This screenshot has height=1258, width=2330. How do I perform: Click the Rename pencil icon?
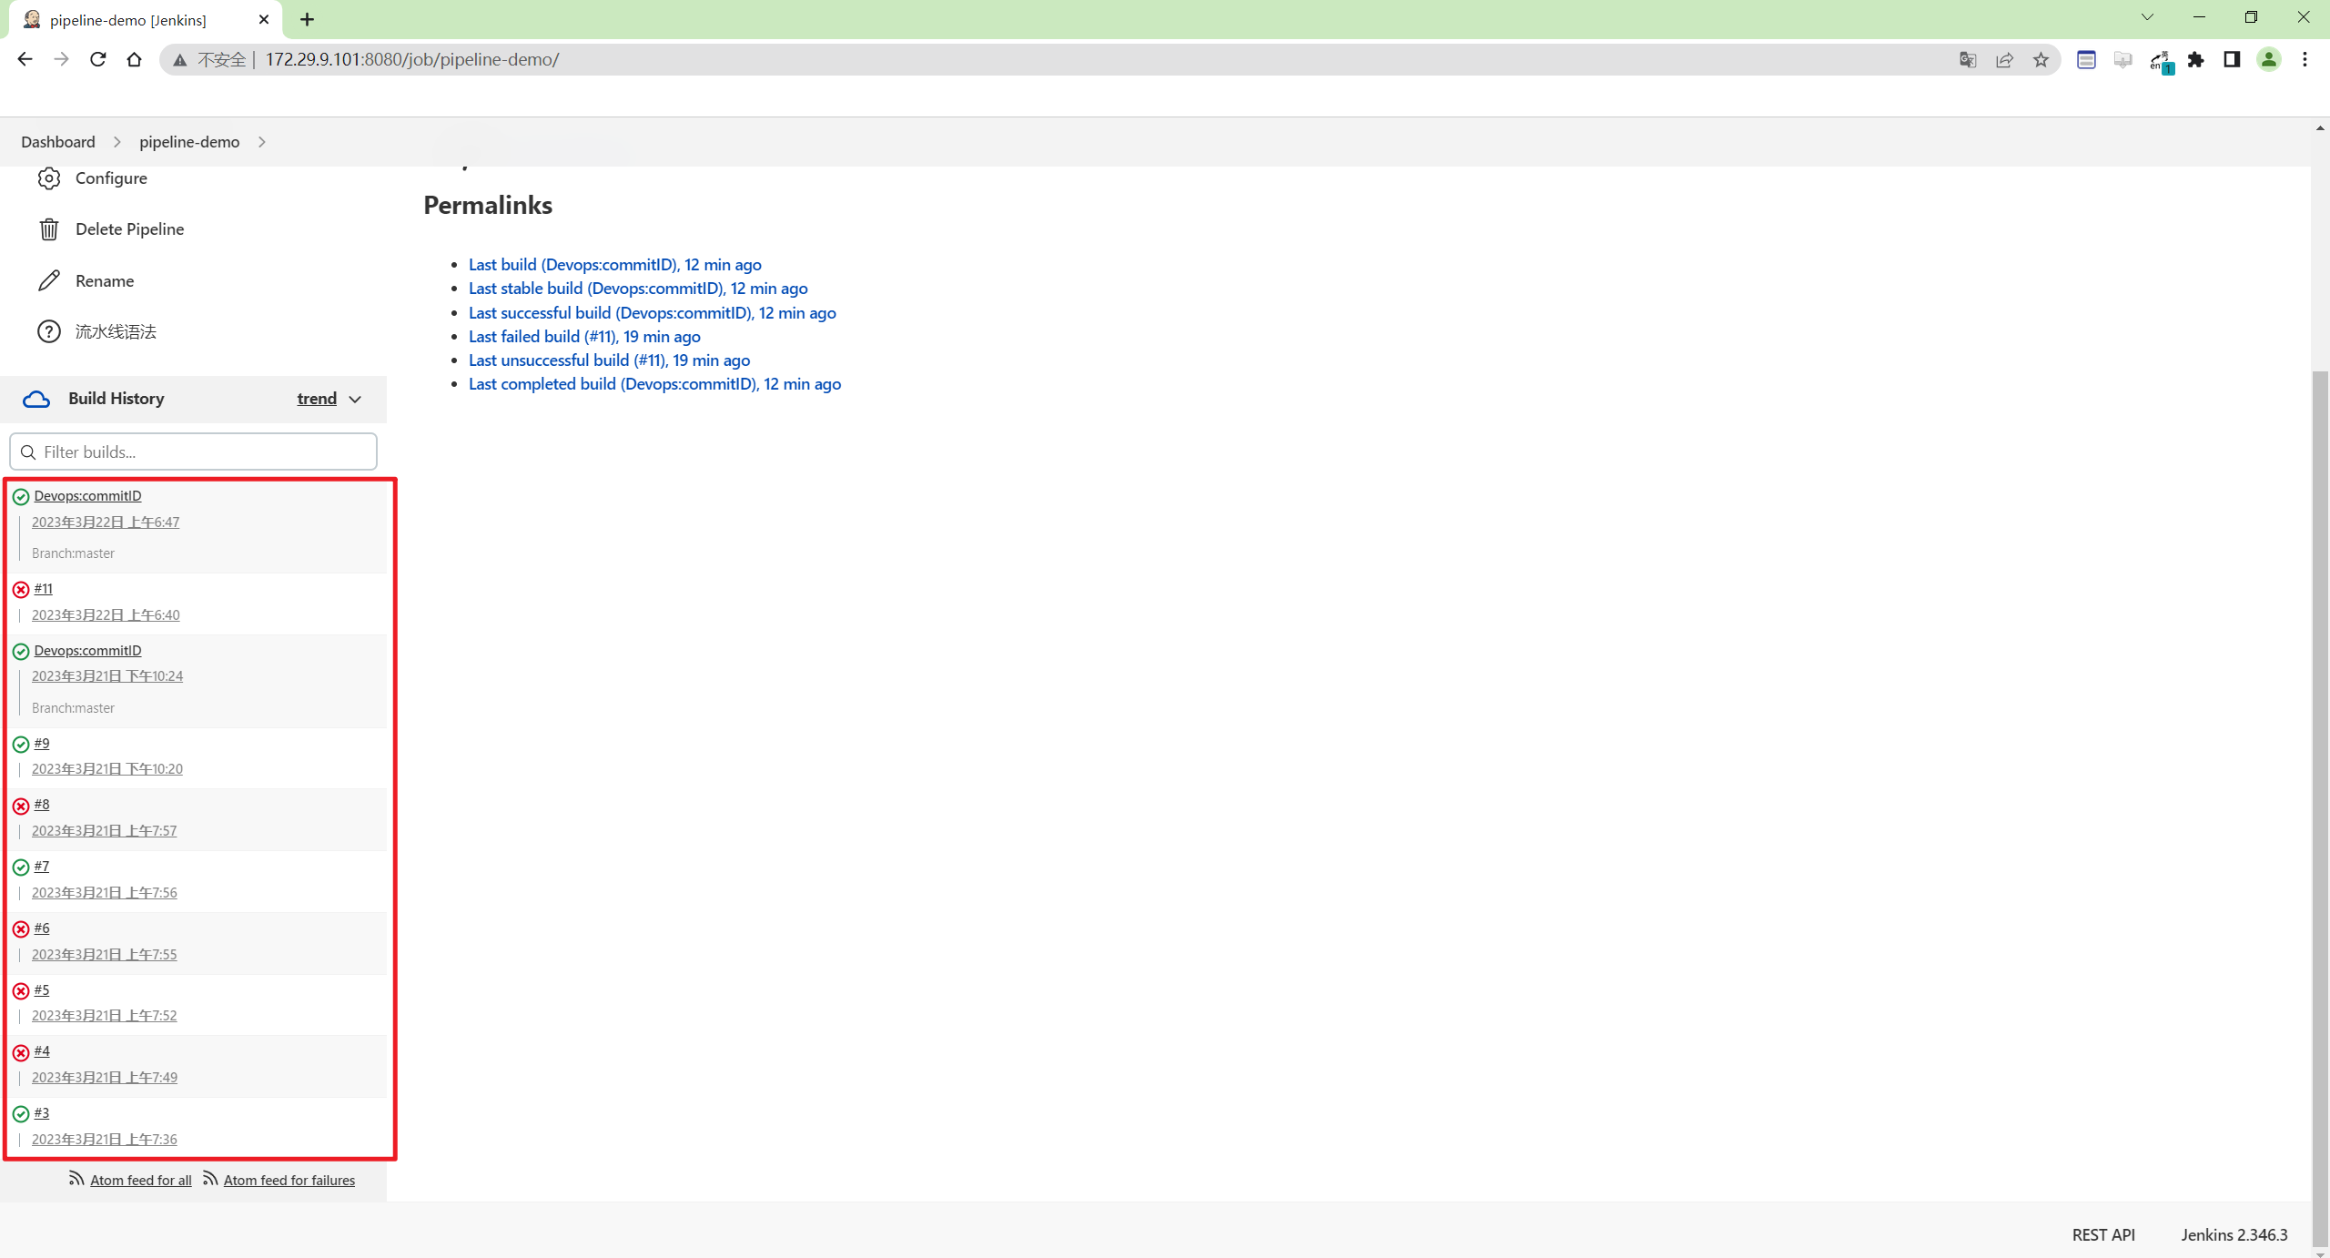(x=49, y=280)
